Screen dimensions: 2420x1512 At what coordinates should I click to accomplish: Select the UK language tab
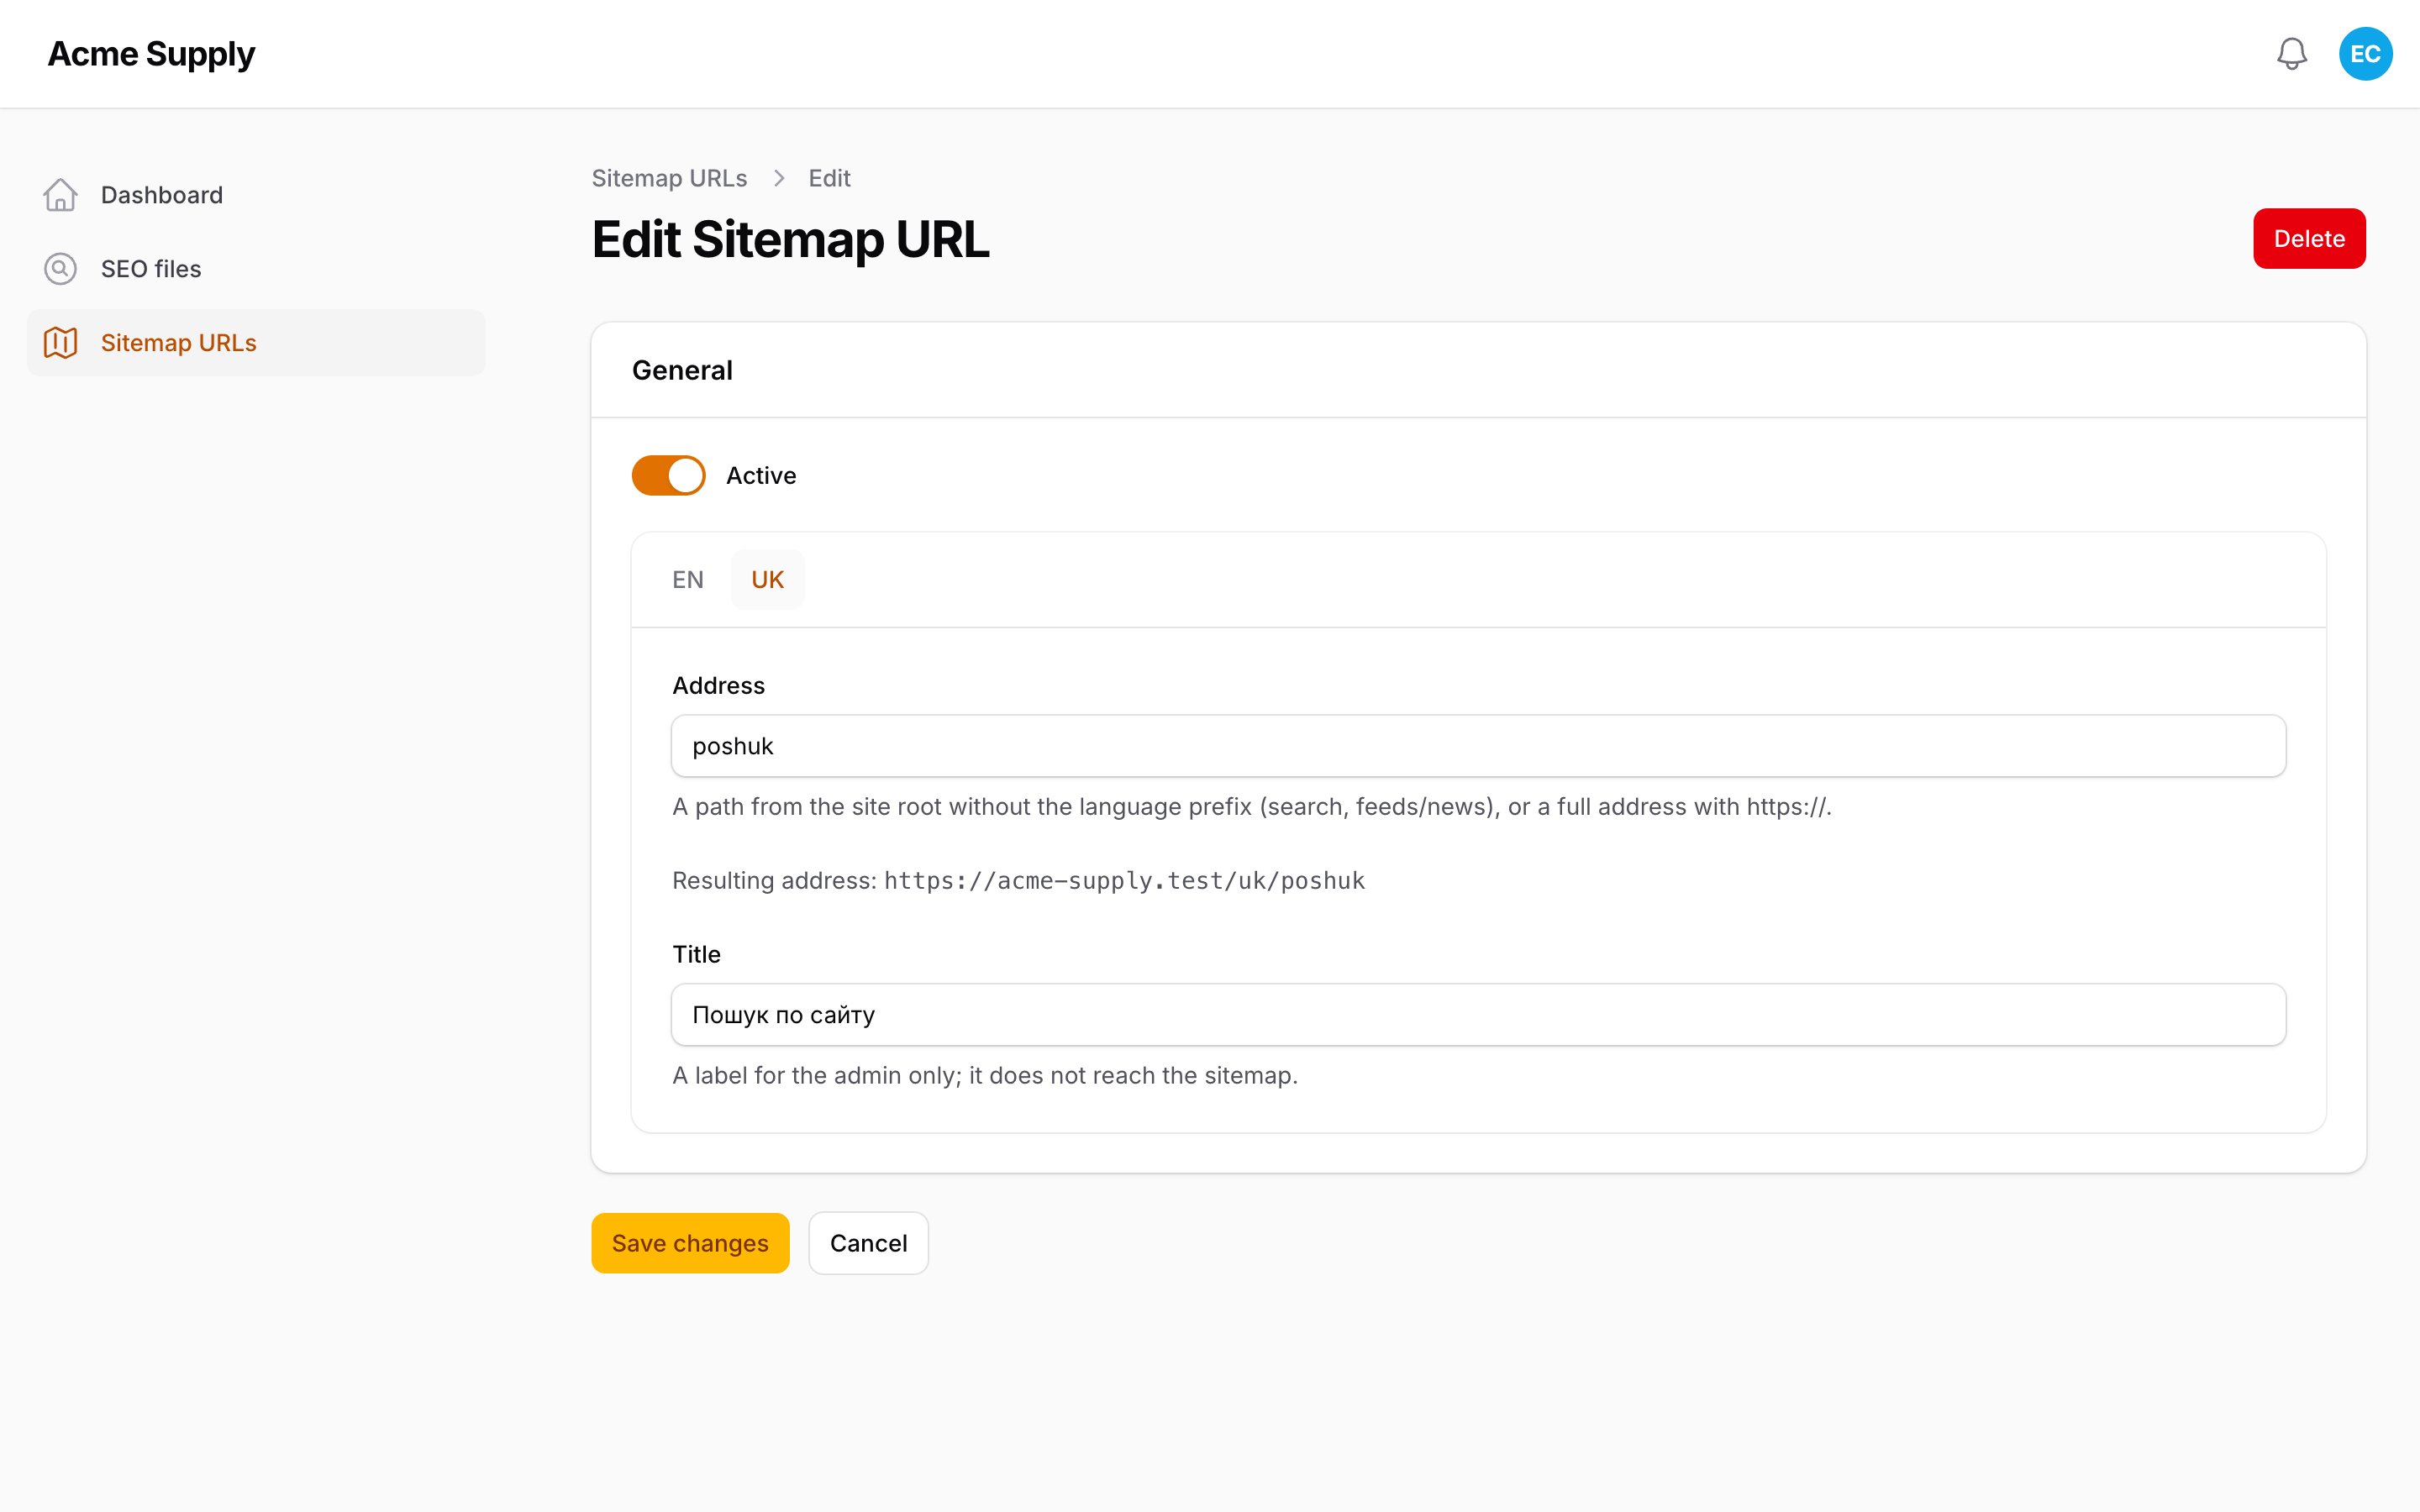coord(767,580)
